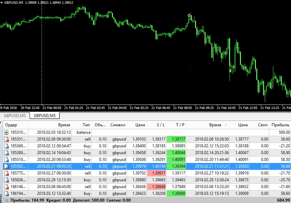Image resolution: width=291 pixels, height=203 pixels.
Task: Click the red S/L cell 1.39917
Action: point(157,173)
